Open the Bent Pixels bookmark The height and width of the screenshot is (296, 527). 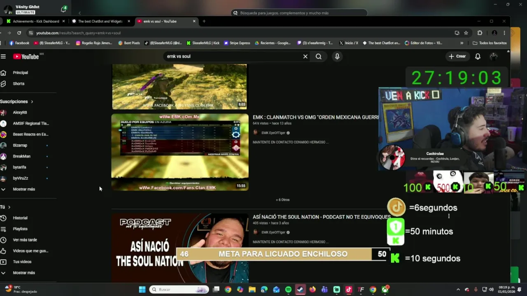[129, 43]
